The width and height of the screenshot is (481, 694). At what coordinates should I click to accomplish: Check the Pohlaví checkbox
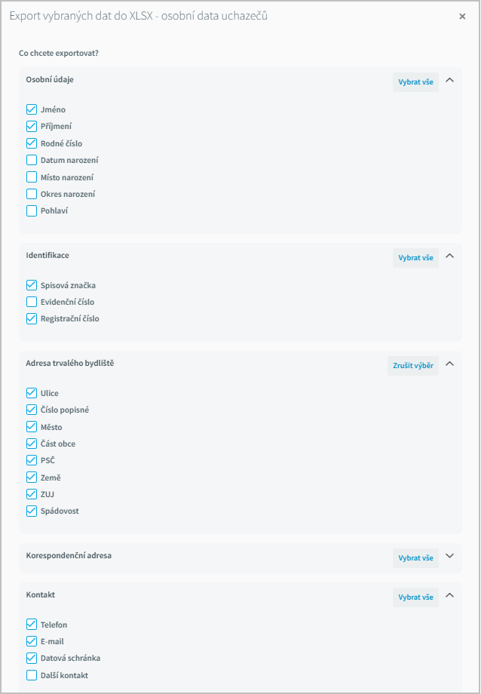[32, 210]
